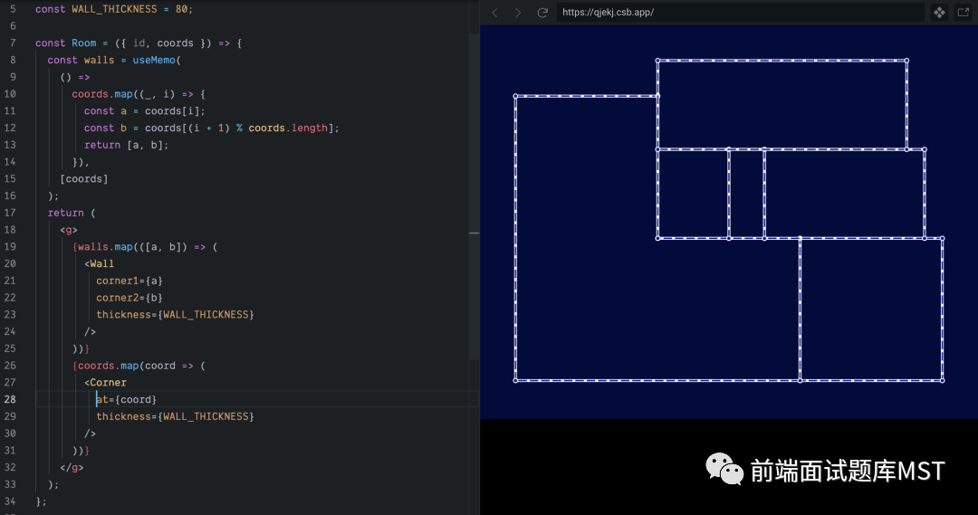Click 'const a = coords[i];' line
The image size is (978, 515).
145,111
